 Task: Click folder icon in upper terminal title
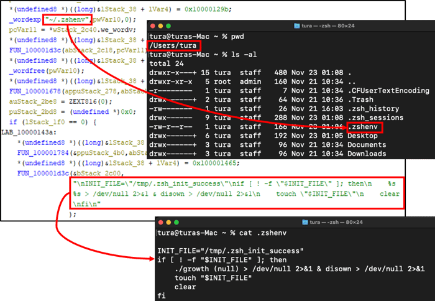(x=296, y=26)
